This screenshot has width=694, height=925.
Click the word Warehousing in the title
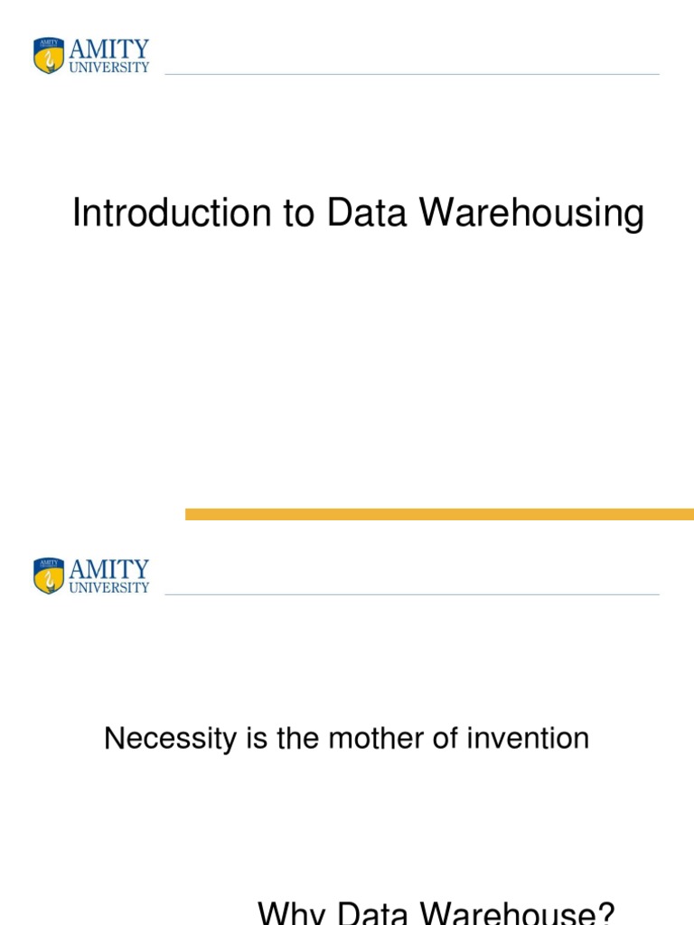point(531,213)
